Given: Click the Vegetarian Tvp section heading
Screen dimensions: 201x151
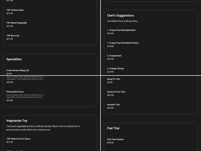Looking at the screenshot, I should point(17,121).
